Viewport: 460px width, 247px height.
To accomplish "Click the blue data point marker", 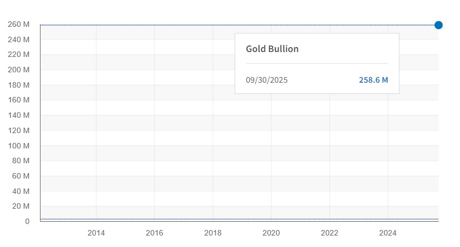I will click(x=438, y=25).
